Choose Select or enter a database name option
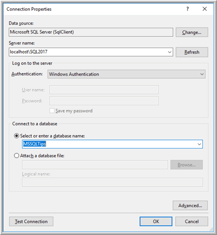217x235 pixels. pos(17,136)
